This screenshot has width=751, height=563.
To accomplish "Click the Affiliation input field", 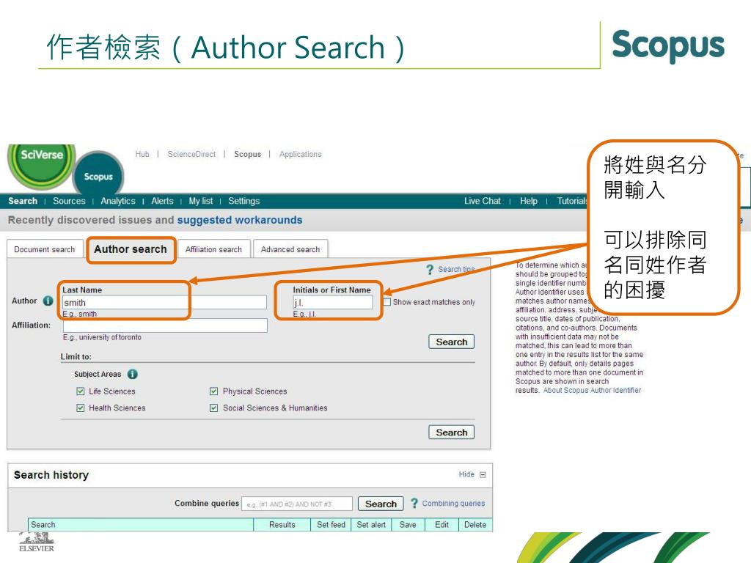I will [165, 325].
